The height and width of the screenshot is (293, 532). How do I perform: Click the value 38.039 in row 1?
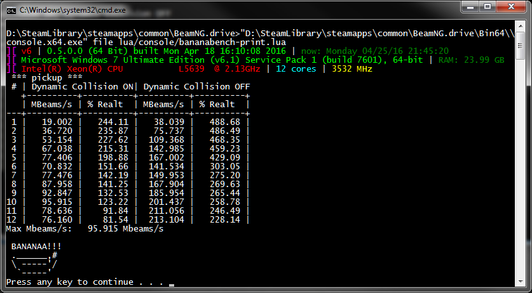[x=169, y=122]
